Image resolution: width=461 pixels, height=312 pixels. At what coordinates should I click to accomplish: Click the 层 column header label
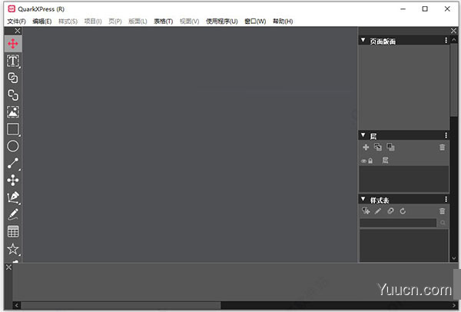click(x=385, y=161)
